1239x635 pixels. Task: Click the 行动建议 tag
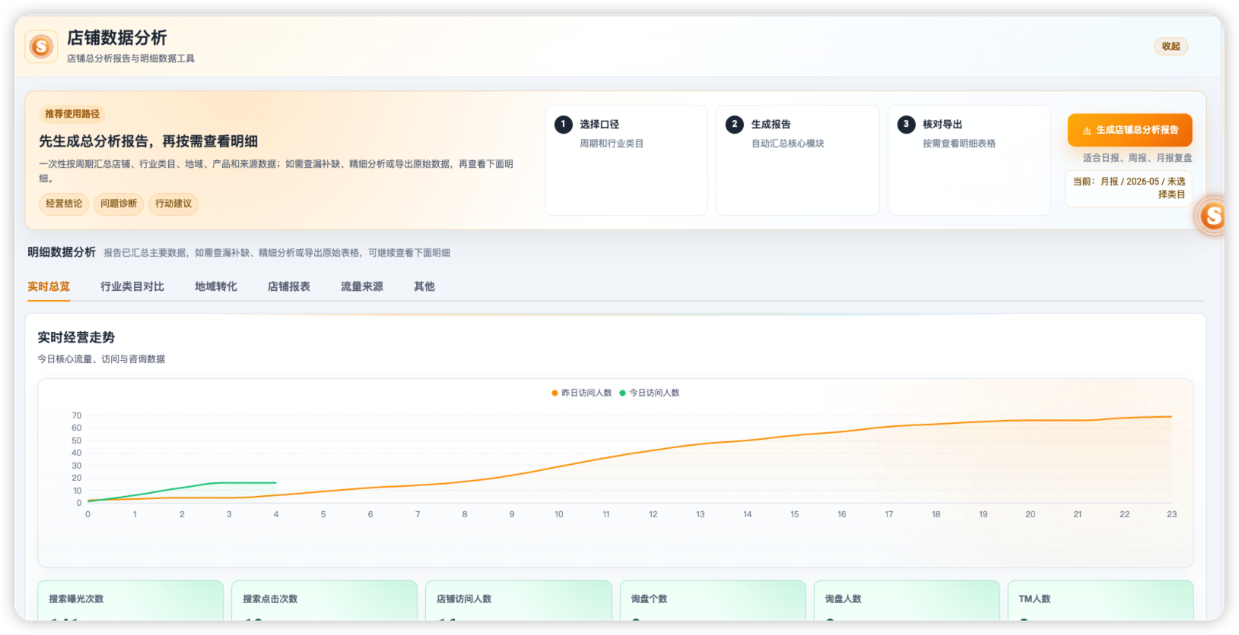pos(173,204)
